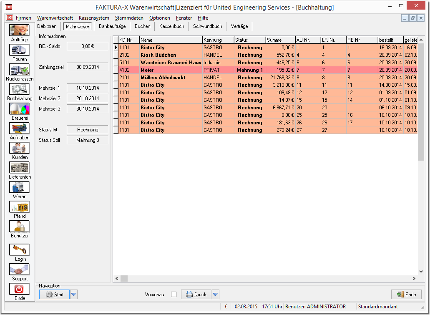The image size is (430, 315).
Task: Switch to the Verträge tab
Action: [239, 26]
